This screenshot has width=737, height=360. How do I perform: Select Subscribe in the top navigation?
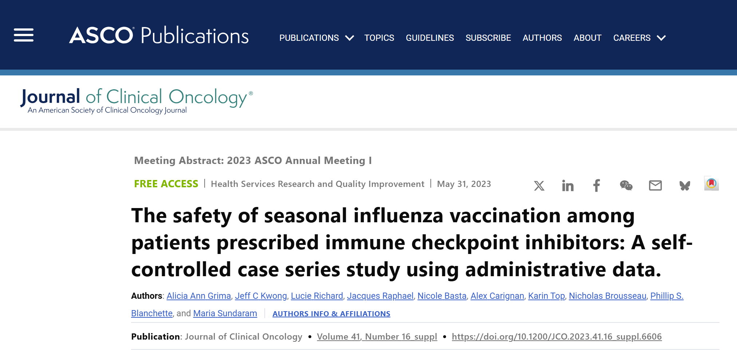click(488, 38)
